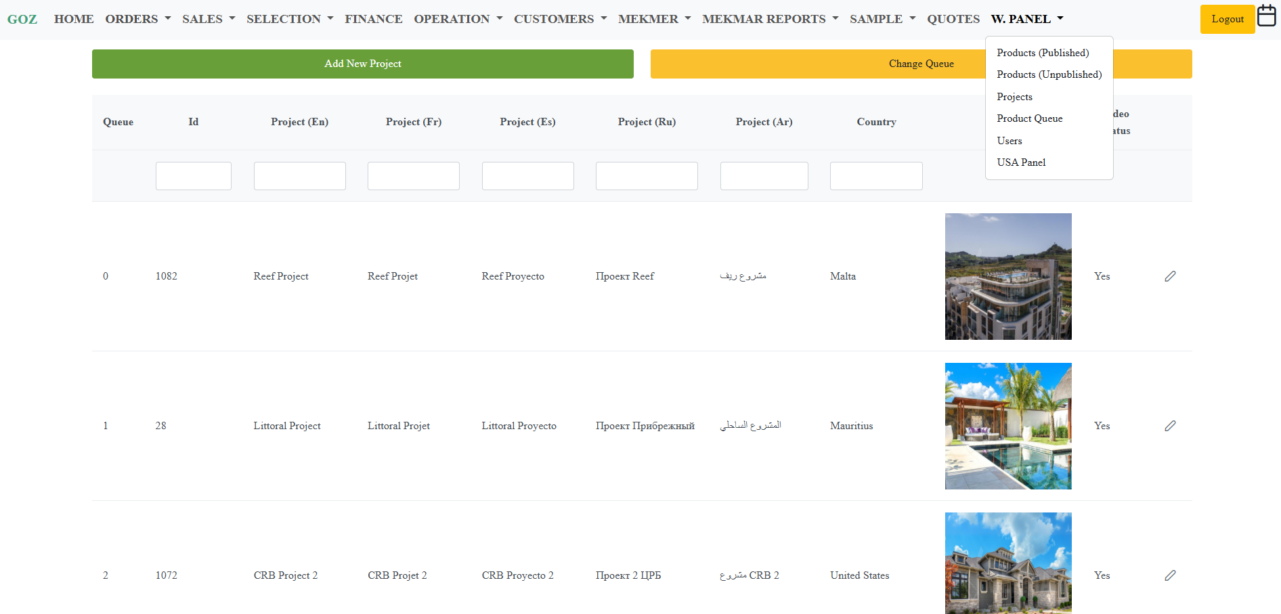
Task: Choose Product Queue in the dropdown list
Action: pos(1029,118)
